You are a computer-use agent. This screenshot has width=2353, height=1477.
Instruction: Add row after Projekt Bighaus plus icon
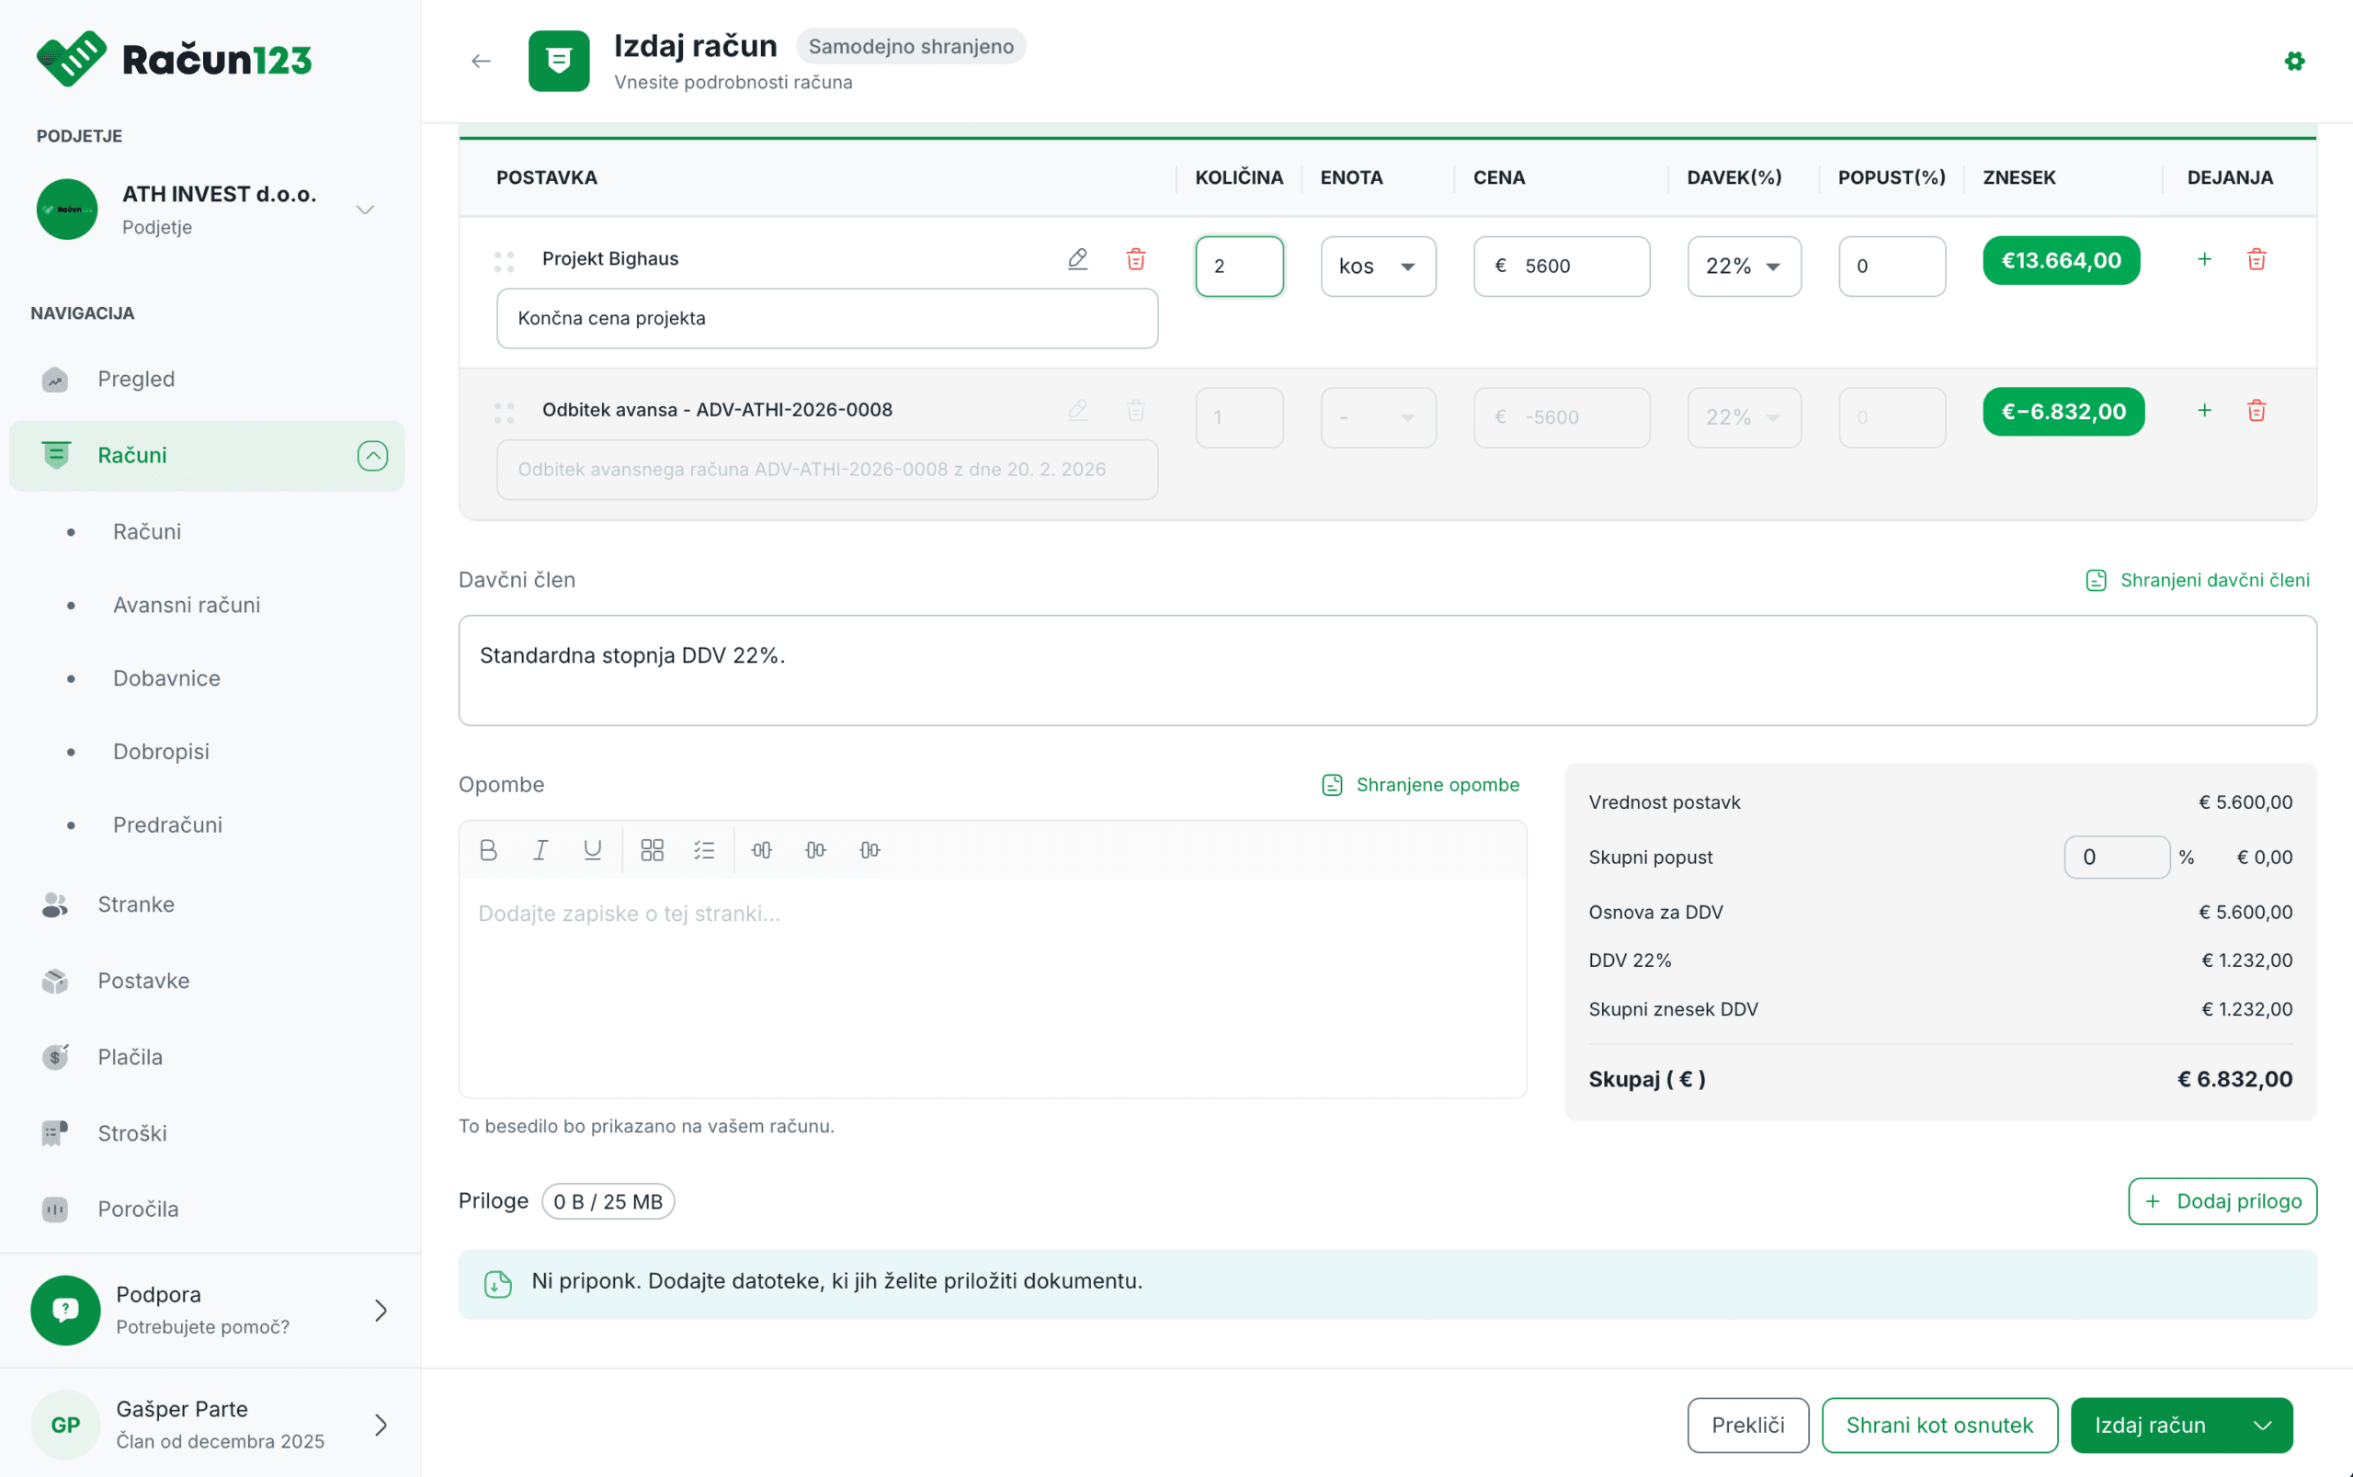2204,259
